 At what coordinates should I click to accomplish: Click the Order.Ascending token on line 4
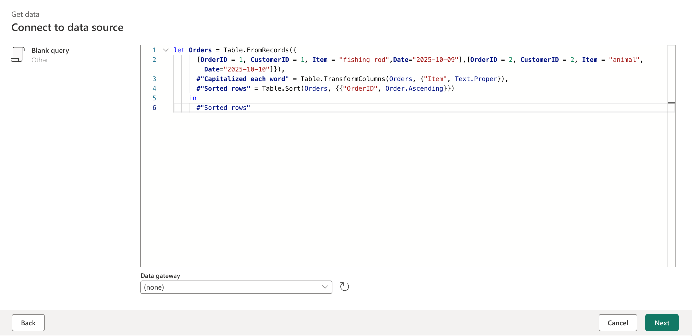click(414, 88)
